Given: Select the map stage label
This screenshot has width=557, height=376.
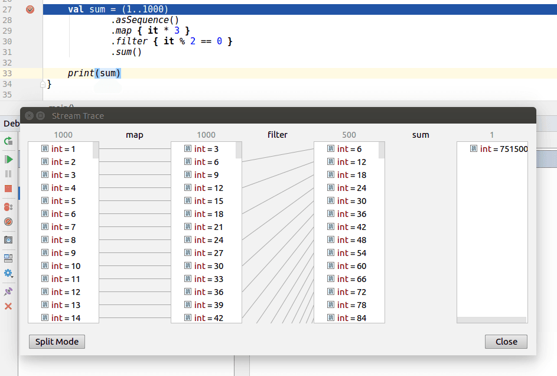Looking at the screenshot, I should tap(135, 135).
